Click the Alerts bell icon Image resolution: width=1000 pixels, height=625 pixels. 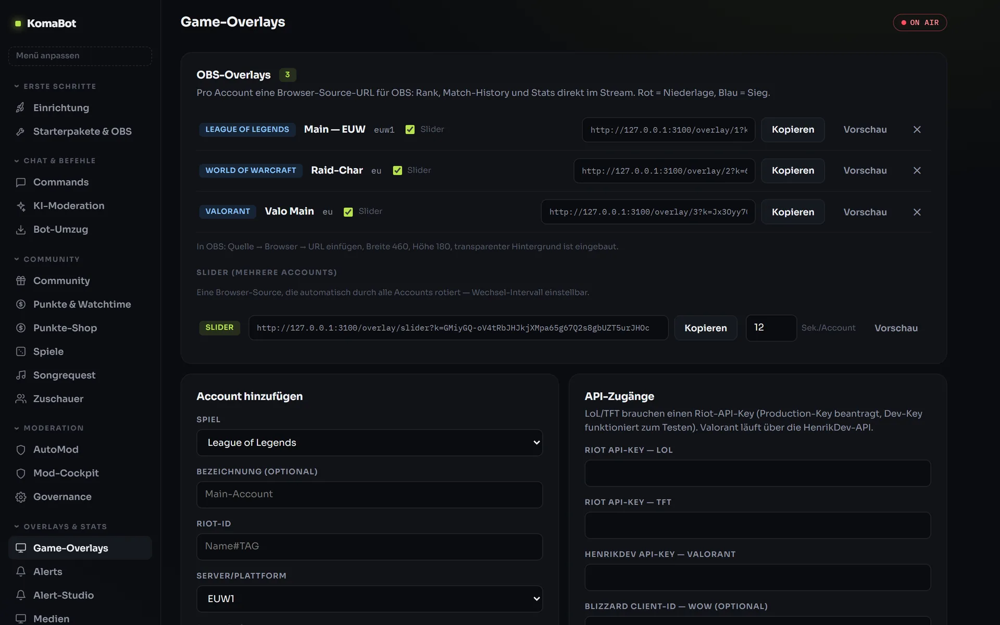[21, 572]
